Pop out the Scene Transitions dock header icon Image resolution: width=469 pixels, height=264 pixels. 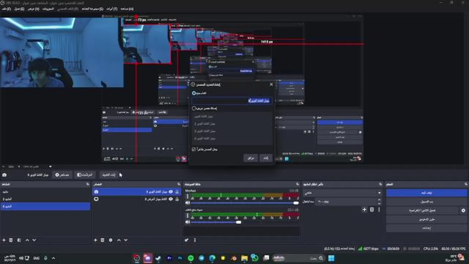click(380, 184)
